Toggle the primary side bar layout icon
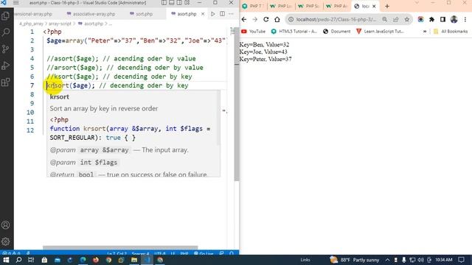 (x=164, y=3)
